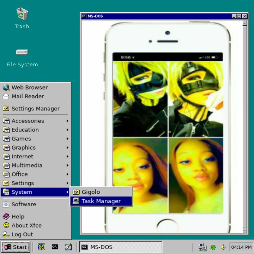
Task: Click the MS-DOS scrollbar up arrow
Action: tap(244, 24)
